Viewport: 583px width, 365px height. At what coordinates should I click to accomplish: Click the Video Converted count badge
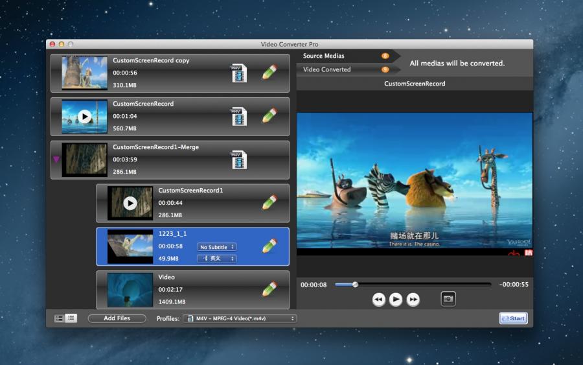point(385,69)
